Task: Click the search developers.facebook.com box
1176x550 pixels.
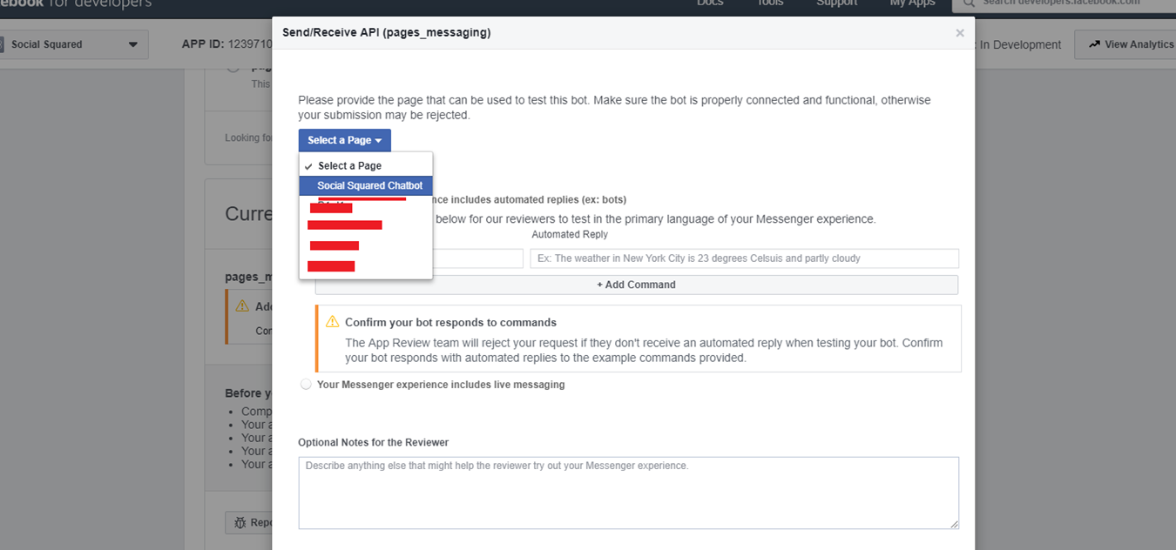Action: (x=1063, y=3)
